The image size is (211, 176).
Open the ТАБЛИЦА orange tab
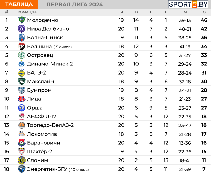click(x=19, y=4)
